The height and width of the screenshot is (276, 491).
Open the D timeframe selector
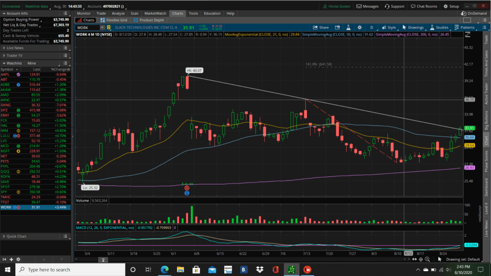372,27
